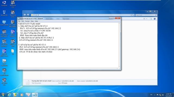The image size is (174, 97).
Task: Launch WinCC flexible desktop shortcut
Action: point(13,33)
